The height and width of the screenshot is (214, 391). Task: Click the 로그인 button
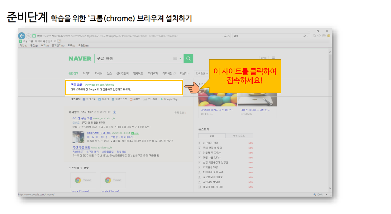pyautogui.click(x=264, y=58)
